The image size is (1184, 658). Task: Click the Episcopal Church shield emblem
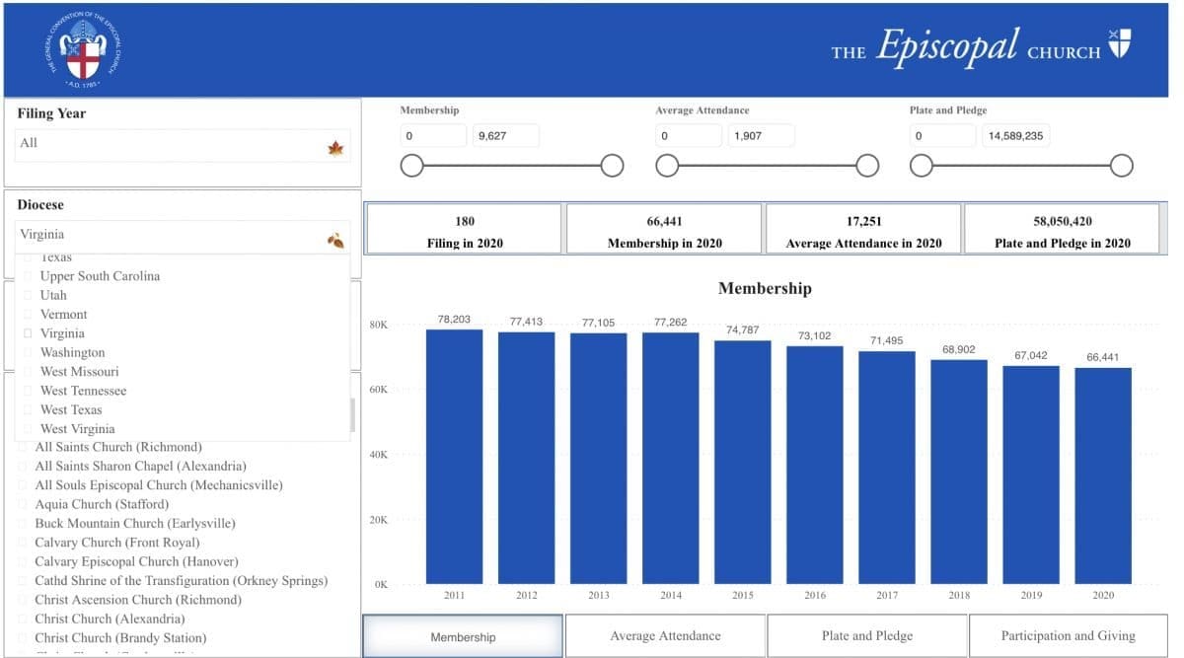1119,43
